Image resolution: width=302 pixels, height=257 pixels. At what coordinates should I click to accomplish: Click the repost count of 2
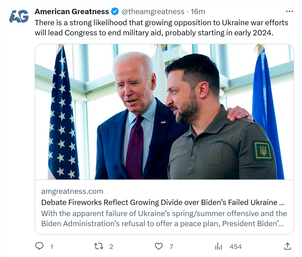click(111, 247)
